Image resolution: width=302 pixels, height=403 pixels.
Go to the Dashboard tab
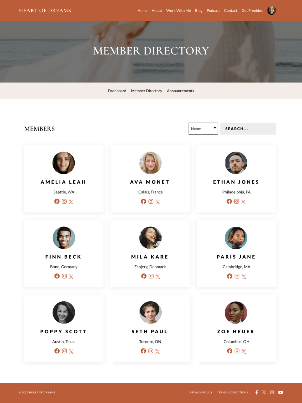click(x=117, y=91)
